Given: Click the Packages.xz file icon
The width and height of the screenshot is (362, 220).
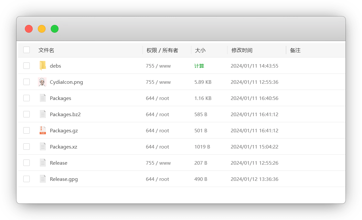Looking at the screenshot, I should coord(43,147).
